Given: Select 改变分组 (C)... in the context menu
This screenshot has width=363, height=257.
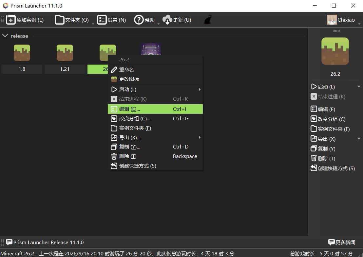Looking at the screenshot, I should 155,119.
